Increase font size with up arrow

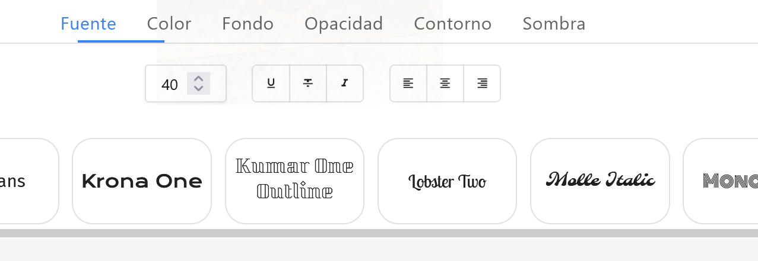(x=199, y=78)
